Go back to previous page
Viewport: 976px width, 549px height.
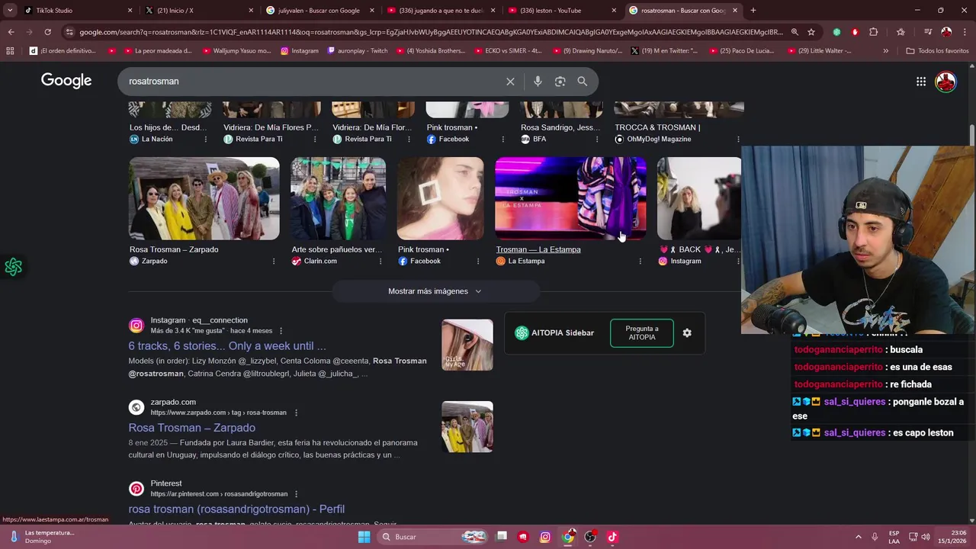point(11,32)
